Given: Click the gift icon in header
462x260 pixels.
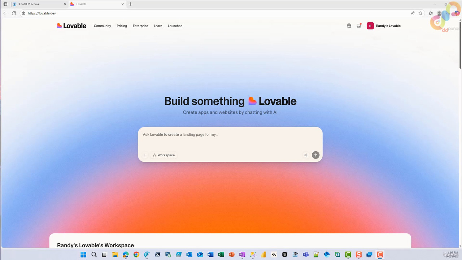Looking at the screenshot, I should pyautogui.click(x=349, y=26).
